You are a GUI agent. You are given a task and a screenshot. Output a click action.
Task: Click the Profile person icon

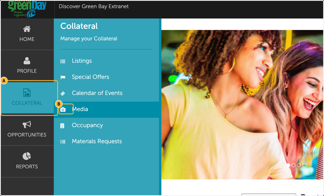click(x=27, y=61)
